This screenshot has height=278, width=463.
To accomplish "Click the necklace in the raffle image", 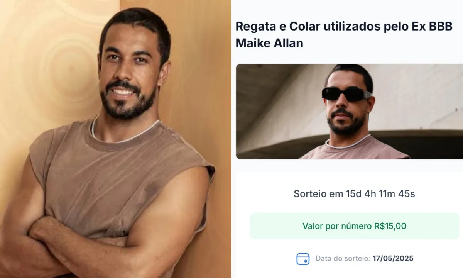I will click(x=347, y=144).
